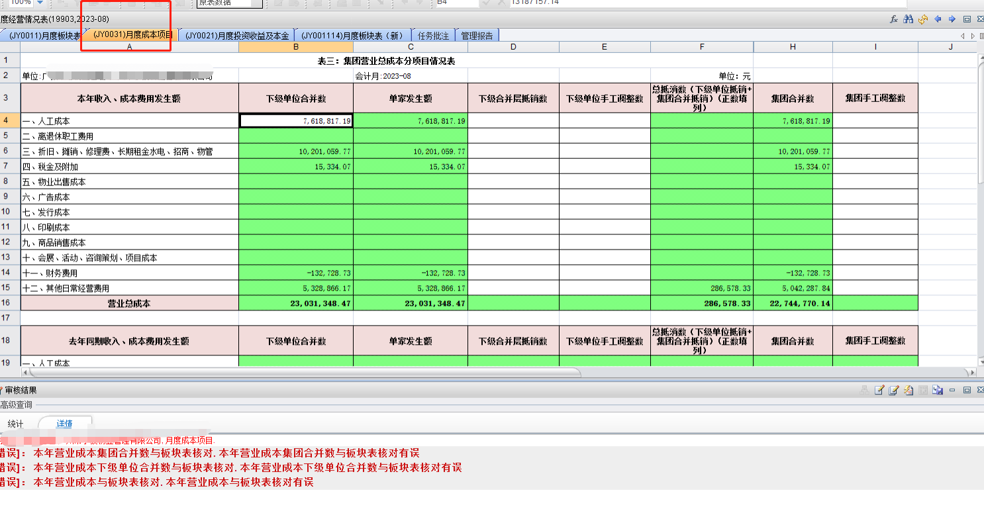The image size is (984, 511).
Task: Select column F header
Action: [702, 47]
